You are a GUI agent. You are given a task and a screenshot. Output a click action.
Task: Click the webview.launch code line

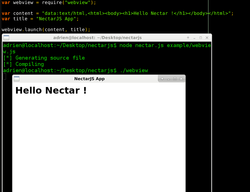[x=46, y=29]
